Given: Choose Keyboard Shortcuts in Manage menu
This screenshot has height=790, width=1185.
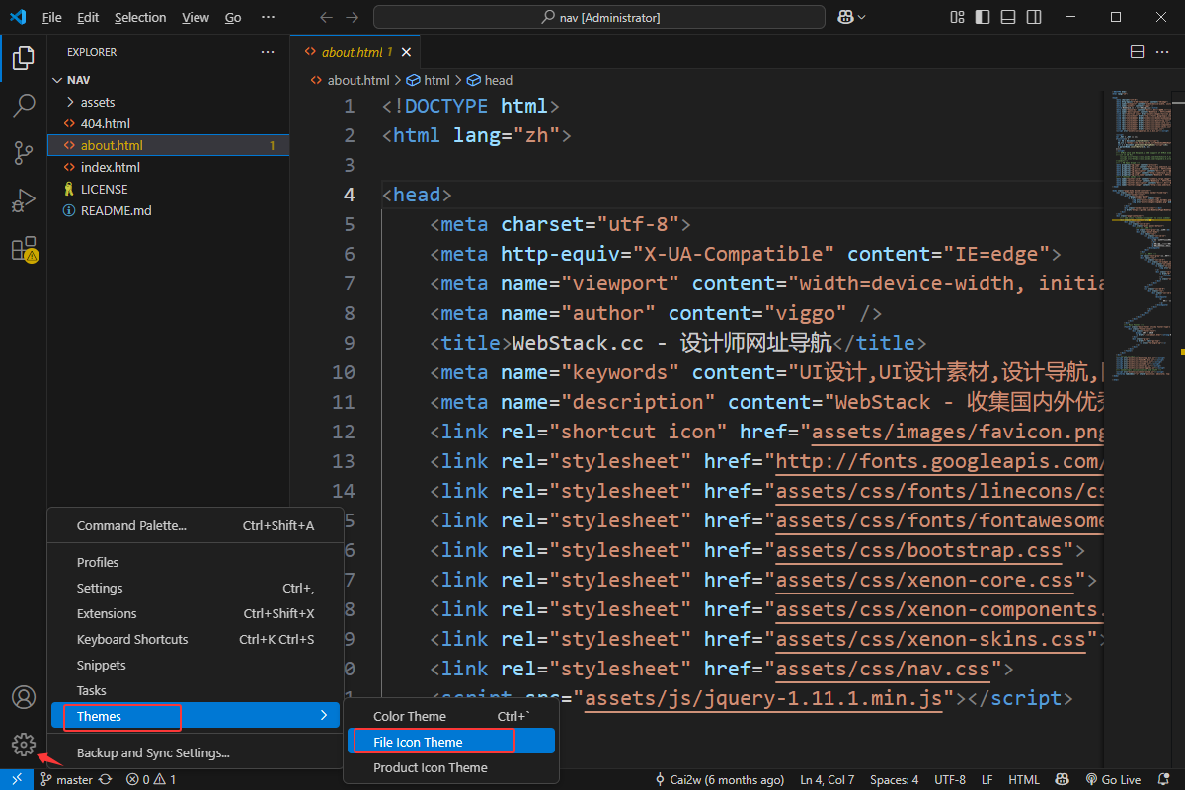Looking at the screenshot, I should (x=132, y=639).
